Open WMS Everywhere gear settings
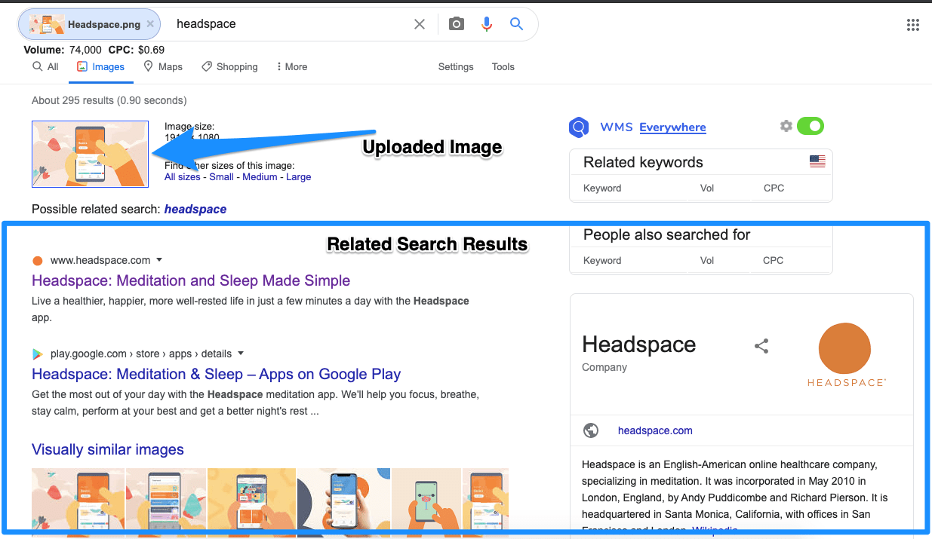The width and height of the screenshot is (932, 539). tap(786, 126)
